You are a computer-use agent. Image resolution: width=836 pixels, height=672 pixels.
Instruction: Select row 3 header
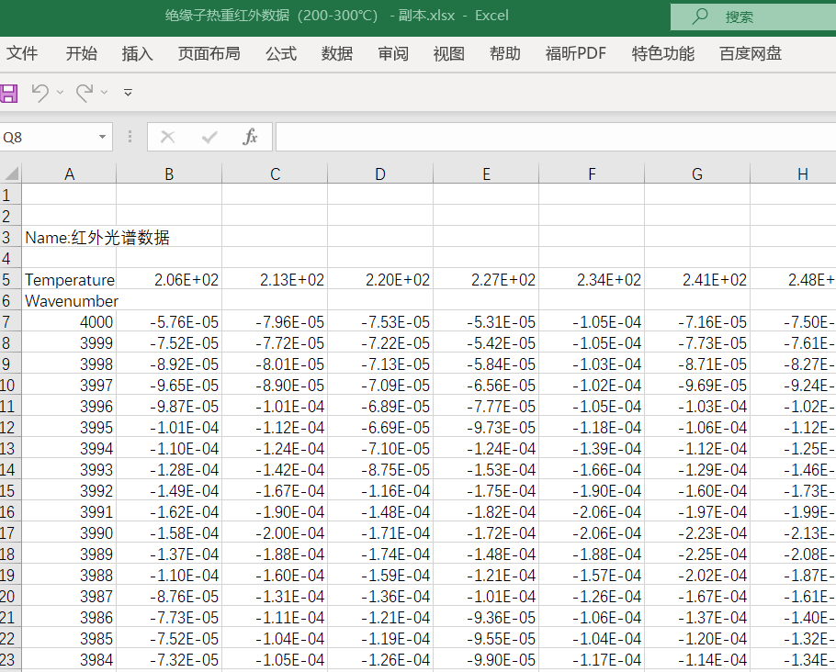(10, 237)
